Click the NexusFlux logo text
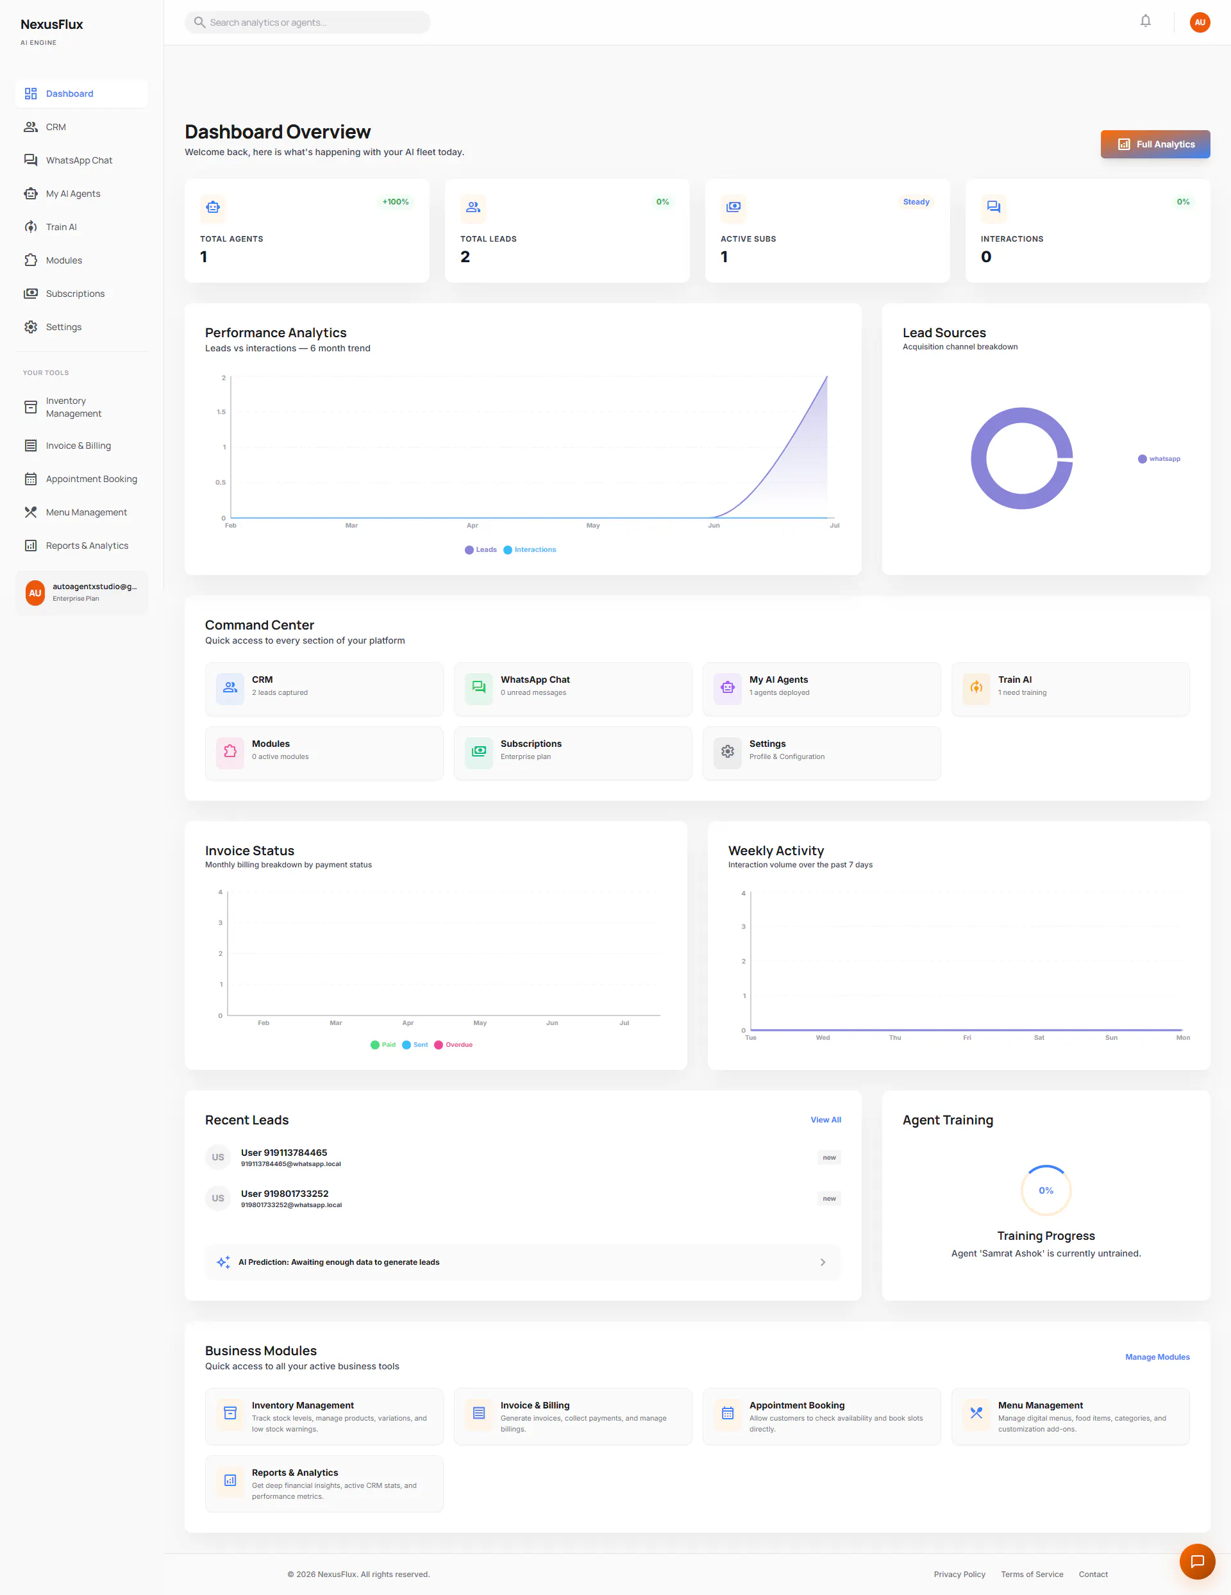 (x=52, y=24)
